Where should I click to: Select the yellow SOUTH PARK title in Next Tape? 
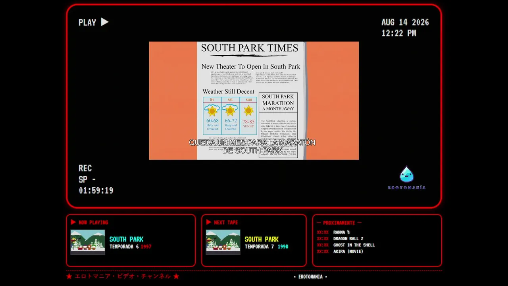tap(262, 239)
